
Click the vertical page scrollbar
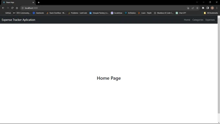(219, 65)
